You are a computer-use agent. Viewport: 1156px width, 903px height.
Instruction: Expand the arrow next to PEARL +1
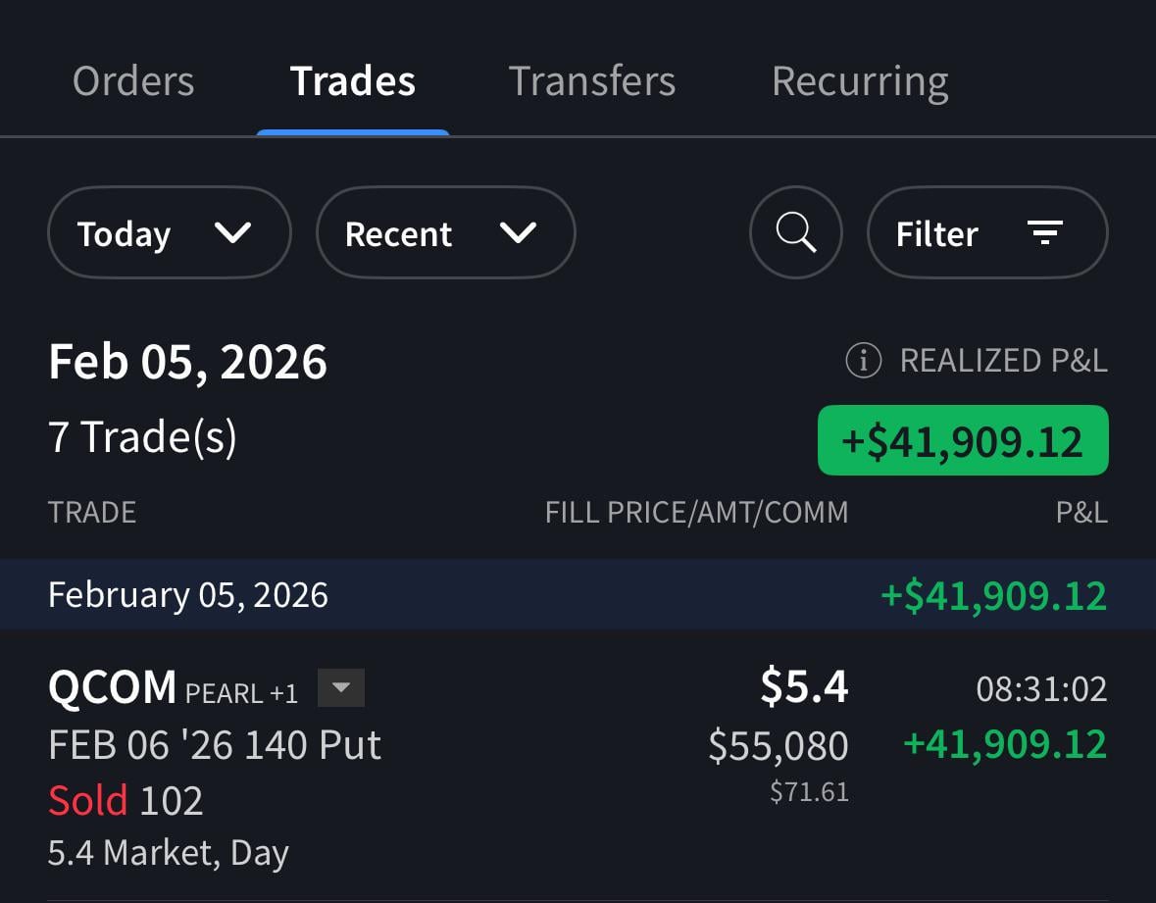340,687
